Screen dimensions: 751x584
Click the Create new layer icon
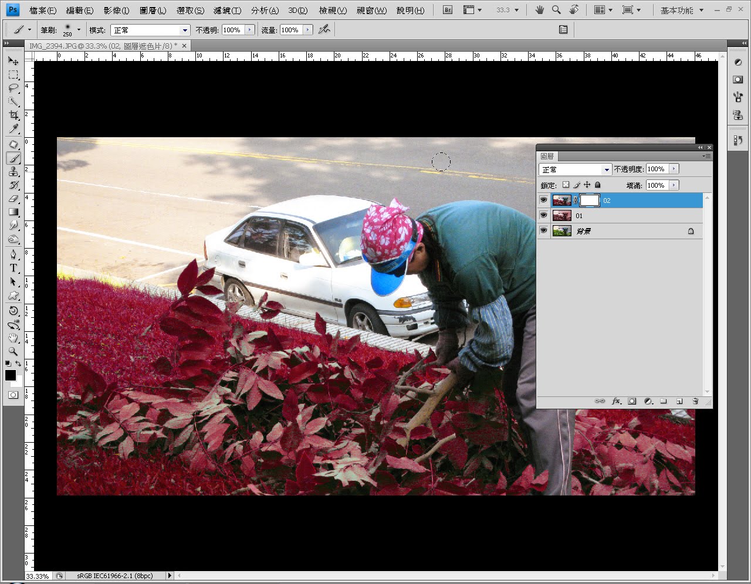tap(679, 401)
